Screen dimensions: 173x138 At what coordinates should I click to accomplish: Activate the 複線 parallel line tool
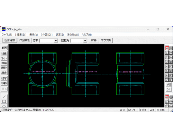4,53
